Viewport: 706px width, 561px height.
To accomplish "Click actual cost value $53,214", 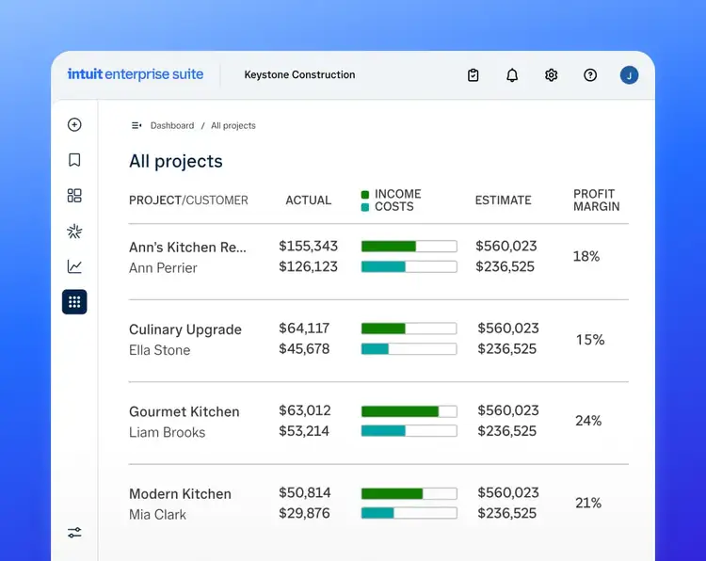I will (x=304, y=431).
